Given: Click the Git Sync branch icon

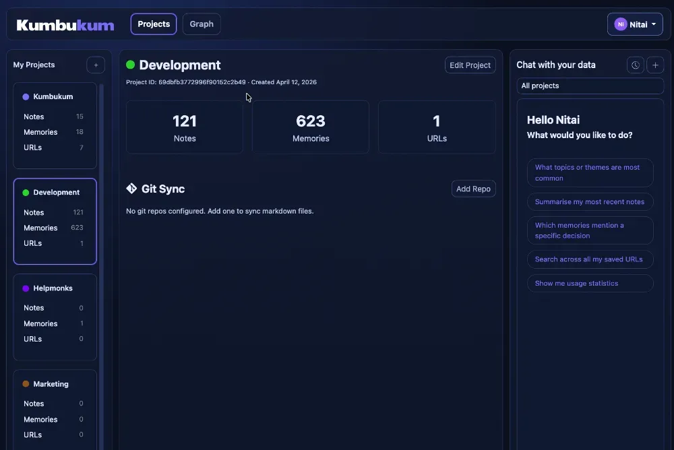Looking at the screenshot, I should [131, 189].
